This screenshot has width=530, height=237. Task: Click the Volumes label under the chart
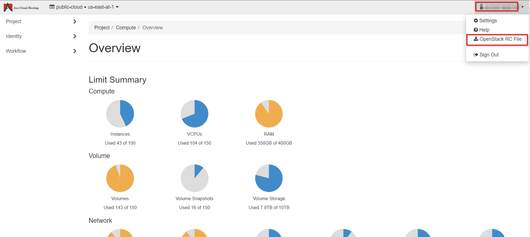[x=120, y=198]
